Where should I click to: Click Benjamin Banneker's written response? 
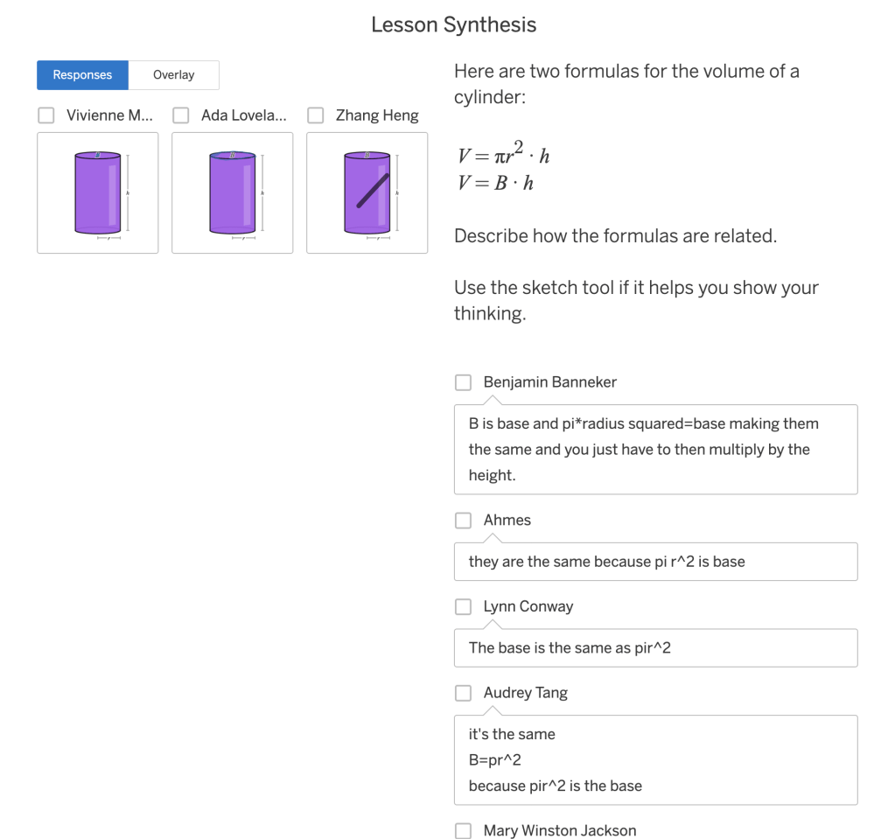(x=655, y=449)
